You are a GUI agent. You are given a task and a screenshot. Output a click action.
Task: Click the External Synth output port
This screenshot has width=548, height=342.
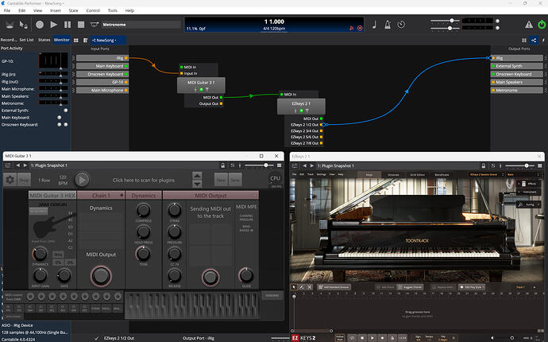(517, 66)
